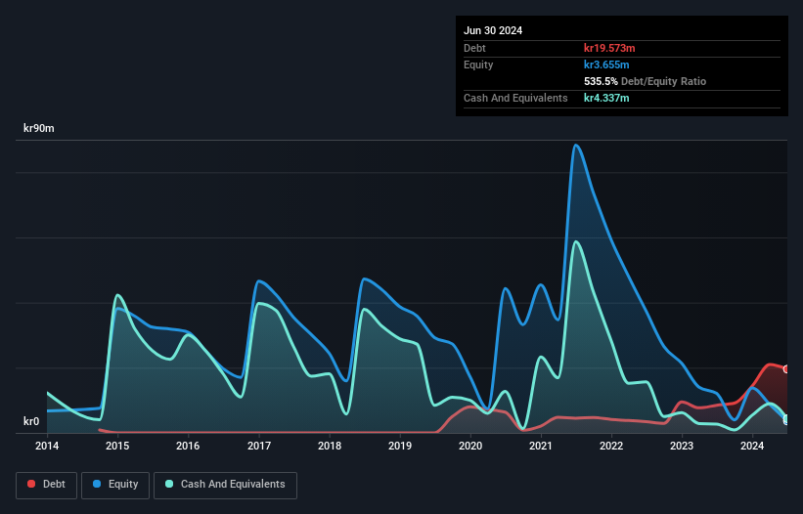Screen dimensions: 803x514
Task: Click the red Debt endpoint marker on chart
Action: 786,369
